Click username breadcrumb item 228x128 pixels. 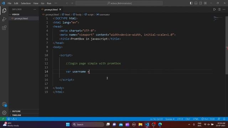pos(104,15)
